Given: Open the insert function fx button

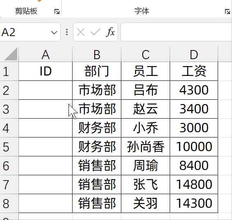Looking at the screenshot, I should tap(110, 32).
